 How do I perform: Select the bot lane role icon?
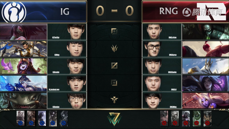point(114,83)
